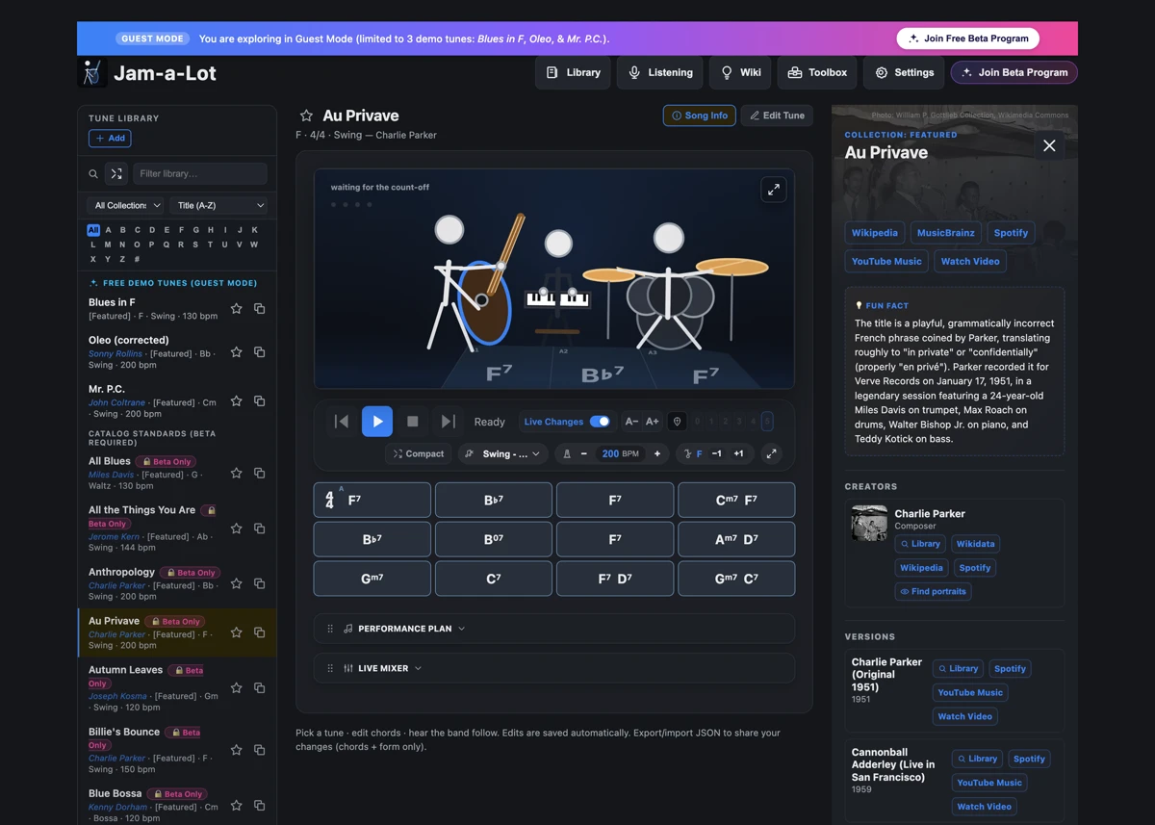This screenshot has width=1155, height=825.
Task: Filter library by letter B
Action: 122,230
